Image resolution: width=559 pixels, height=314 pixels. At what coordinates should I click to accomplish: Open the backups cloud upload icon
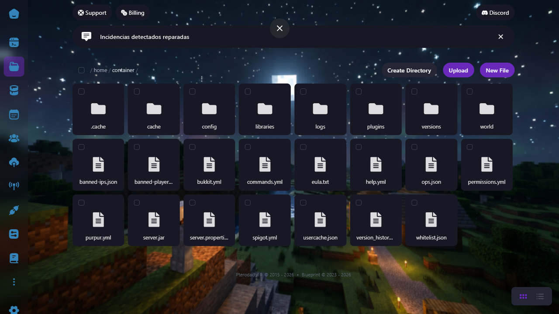pyautogui.click(x=14, y=162)
